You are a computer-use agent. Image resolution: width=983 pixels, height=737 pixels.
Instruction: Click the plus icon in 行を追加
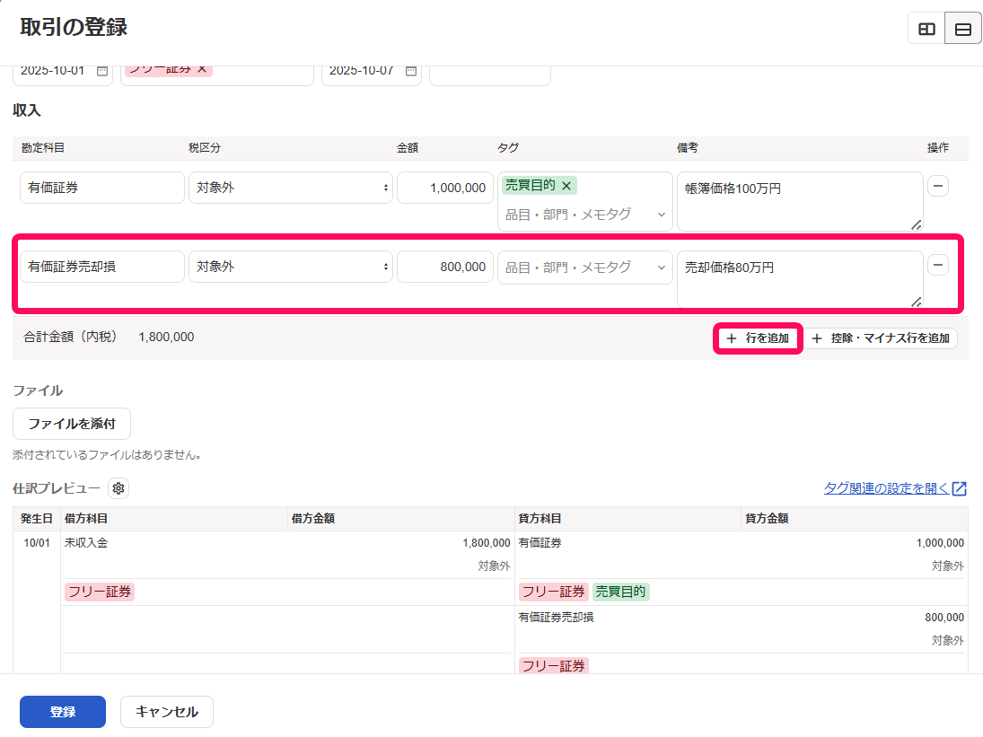click(x=732, y=338)
